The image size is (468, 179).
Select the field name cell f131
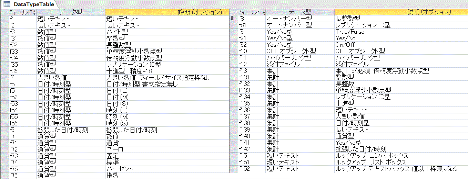(x=252, y=77)
